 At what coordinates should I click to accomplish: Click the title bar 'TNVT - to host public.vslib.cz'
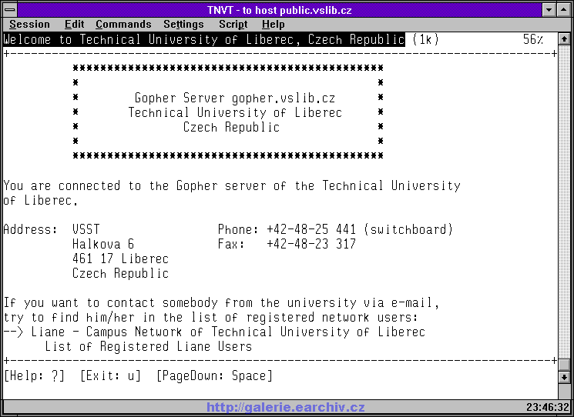click(280, 10)
